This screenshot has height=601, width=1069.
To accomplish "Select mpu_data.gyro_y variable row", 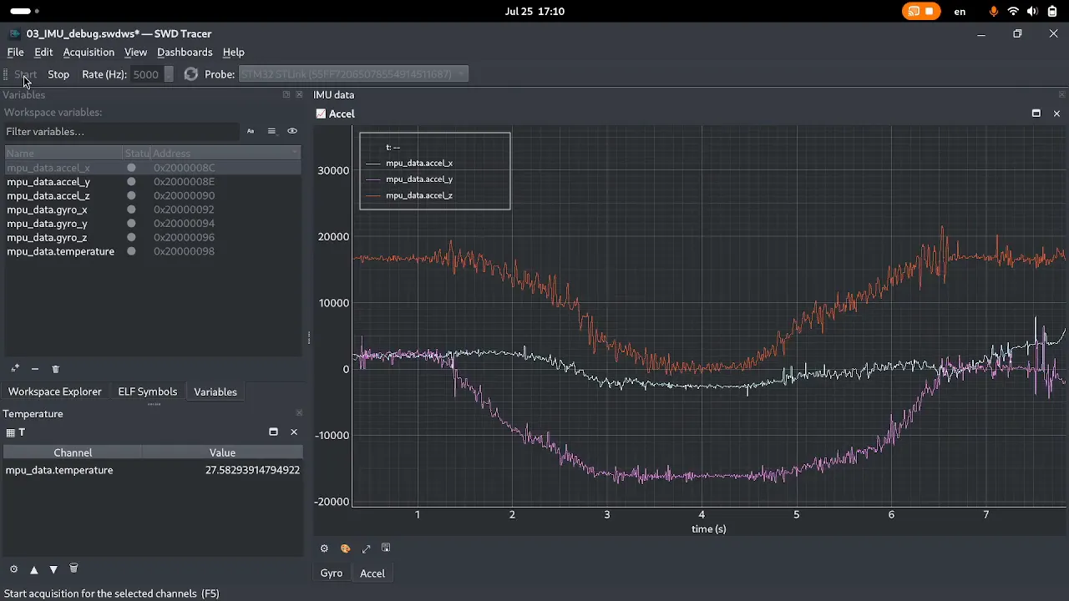I will (153, 224).
